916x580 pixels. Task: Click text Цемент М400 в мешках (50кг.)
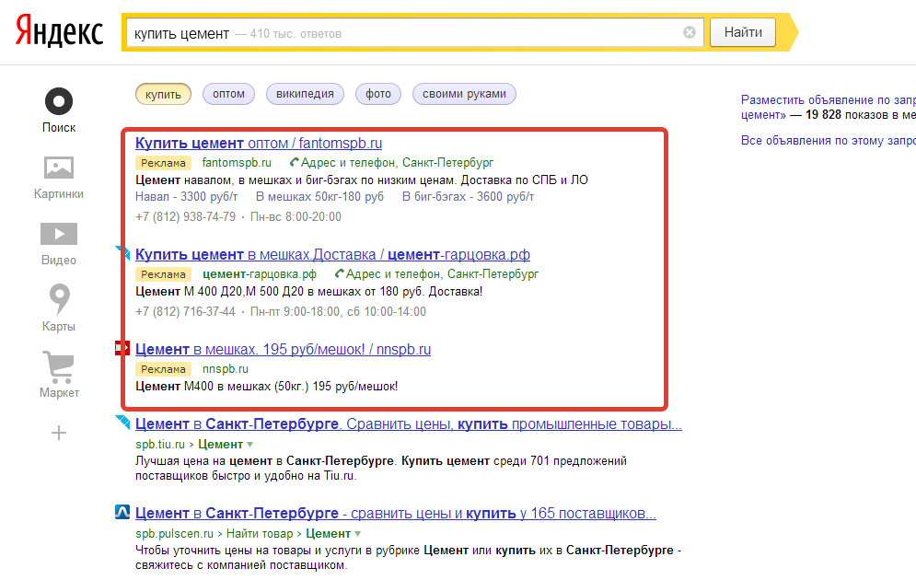222,387
